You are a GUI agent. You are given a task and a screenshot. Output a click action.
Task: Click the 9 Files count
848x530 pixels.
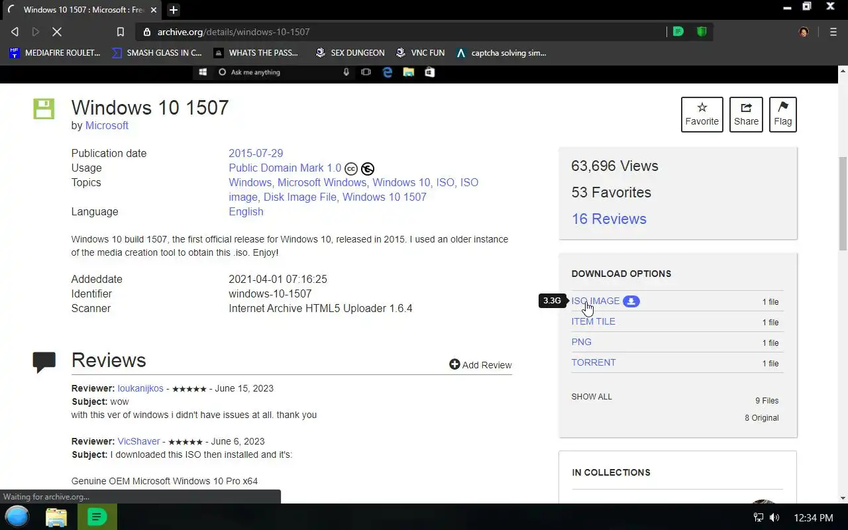click(x=767, y=401)
